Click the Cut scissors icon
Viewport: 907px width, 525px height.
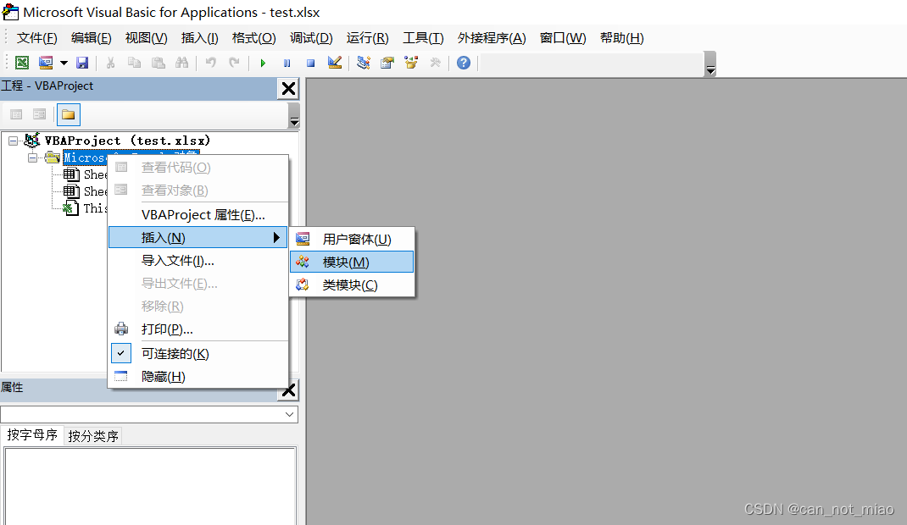pos(110,63)
